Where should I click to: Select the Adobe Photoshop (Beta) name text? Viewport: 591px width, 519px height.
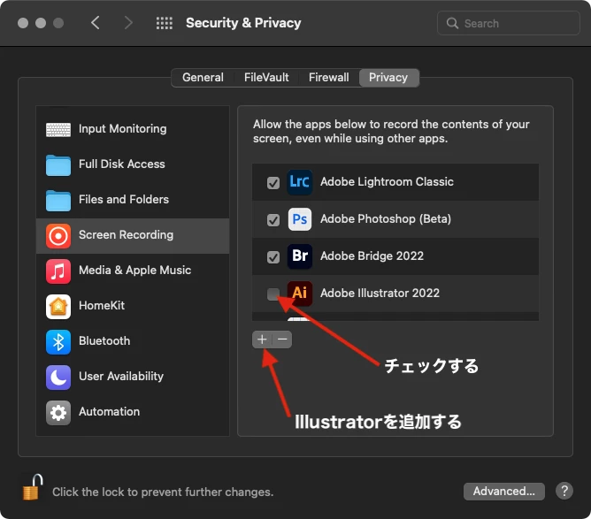tap(386, 218)
